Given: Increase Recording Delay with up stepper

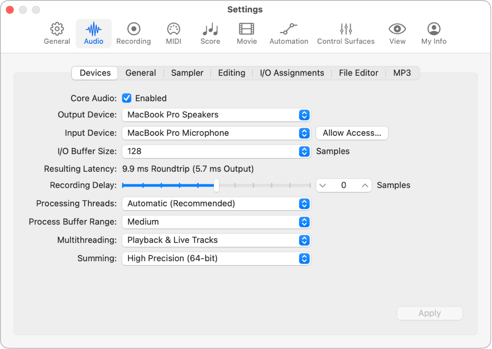Looking at the screenshot, I should coord(365,185).
